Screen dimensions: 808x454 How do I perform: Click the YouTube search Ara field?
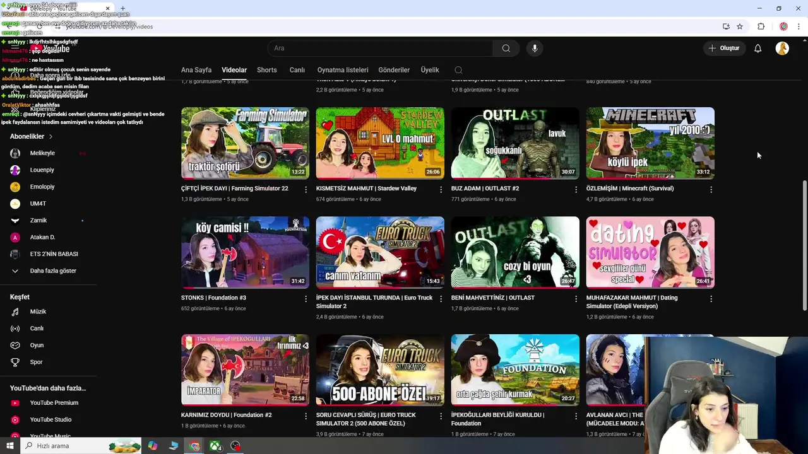coord(381,49)
